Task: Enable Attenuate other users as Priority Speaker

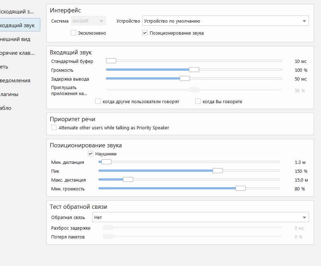Action: pos(54,128)
